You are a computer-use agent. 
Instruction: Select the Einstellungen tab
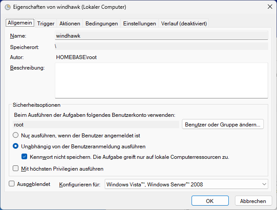(x=139, y=24)
